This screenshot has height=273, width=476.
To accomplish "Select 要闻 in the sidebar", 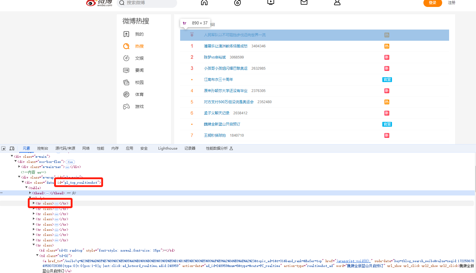I will pos(139,70).
